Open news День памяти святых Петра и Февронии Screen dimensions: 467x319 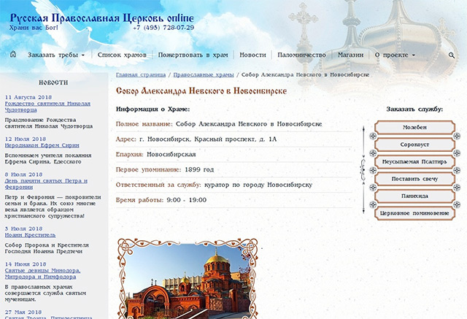click(x=46, y=184)
